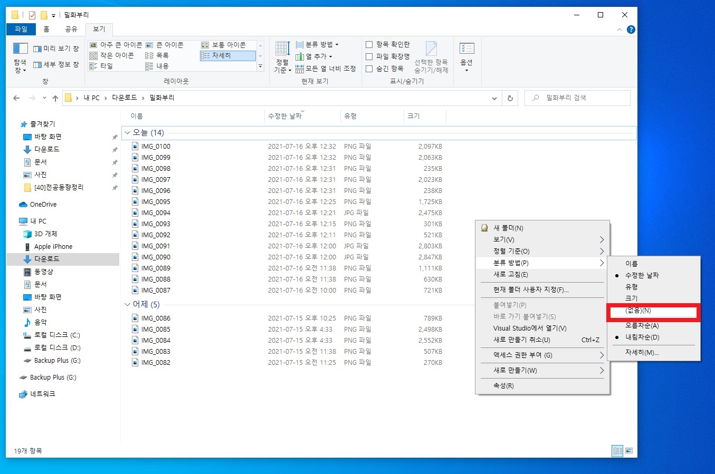Select 자세히 details layout in ribbon
This screenshot has height=474, width=715.
point(227,55)
